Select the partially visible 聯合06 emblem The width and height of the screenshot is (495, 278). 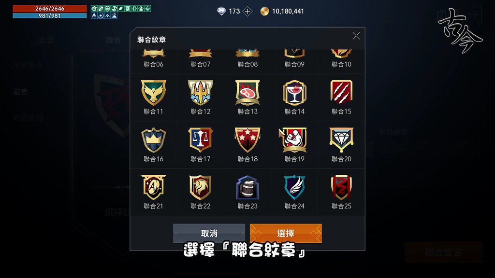point(153,58)
